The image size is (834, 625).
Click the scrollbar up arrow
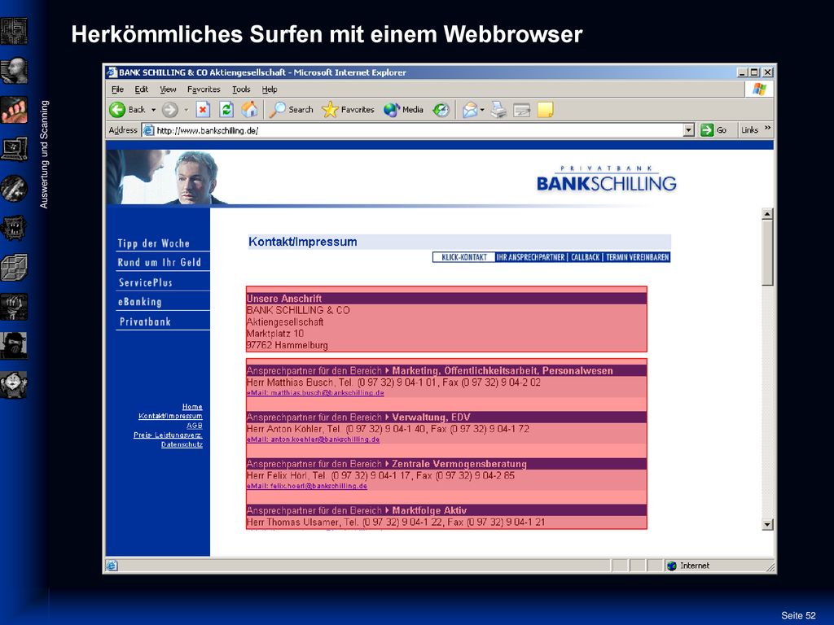[x=767, y=214]
